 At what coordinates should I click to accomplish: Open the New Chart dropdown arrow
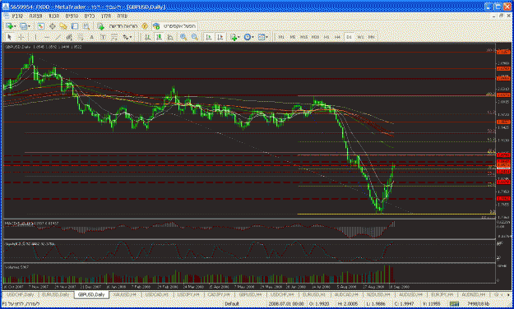[x=15, y=26]
